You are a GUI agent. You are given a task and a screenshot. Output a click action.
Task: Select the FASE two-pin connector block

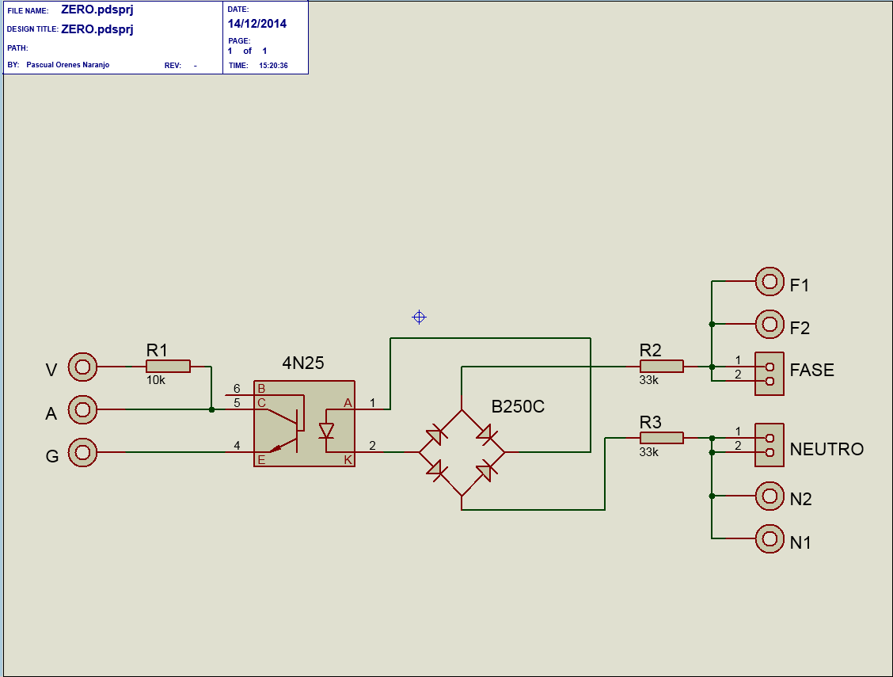pyautogui.click(x=769, y=374)
